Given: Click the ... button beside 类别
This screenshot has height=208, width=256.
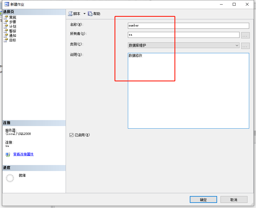Looking at the screenshot, I should click(x=245, y=46).
